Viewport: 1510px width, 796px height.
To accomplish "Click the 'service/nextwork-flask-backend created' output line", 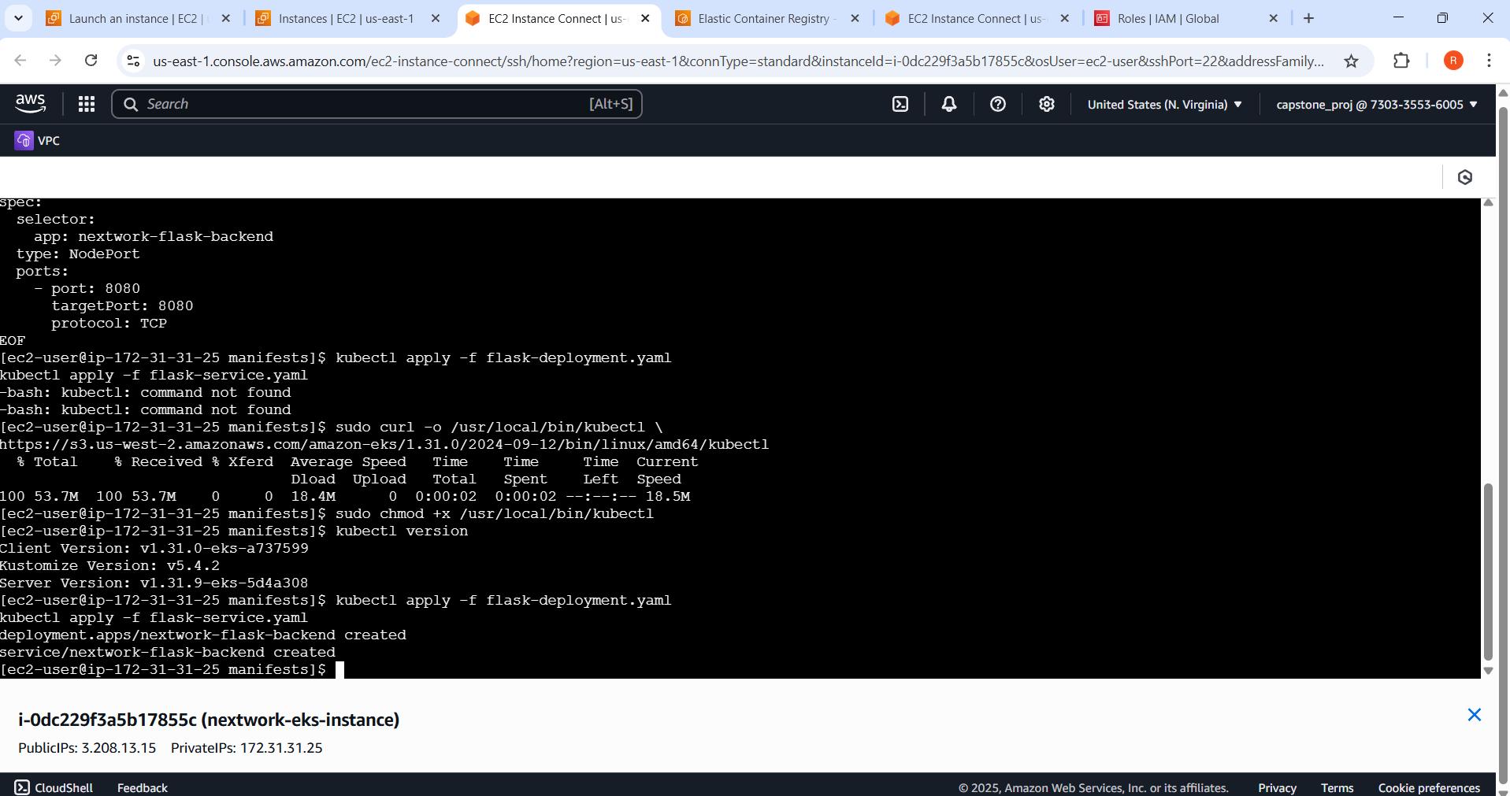I will click(168, 652).
